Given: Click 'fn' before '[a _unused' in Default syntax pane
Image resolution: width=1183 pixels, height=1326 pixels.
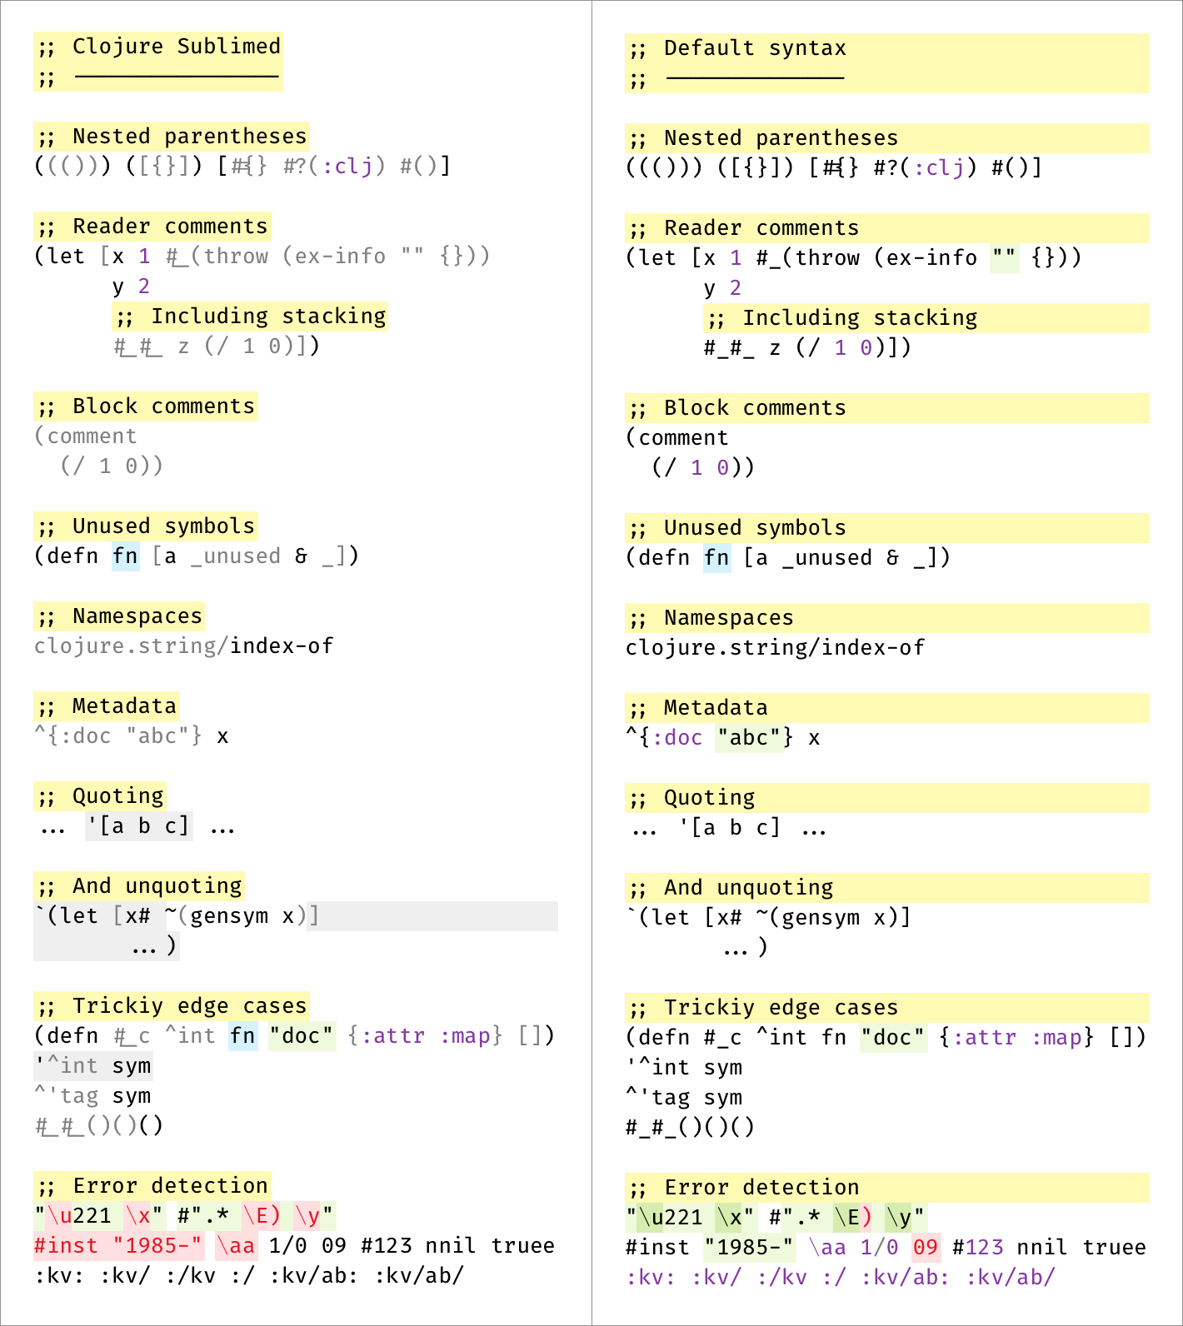Looking at the screenshot, I should [x=717, y=558].
